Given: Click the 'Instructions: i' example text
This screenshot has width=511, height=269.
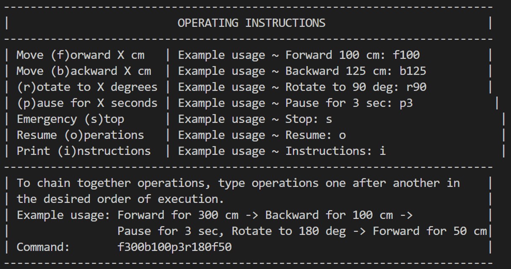Looking at the screenshot, I should tap(335, 151).
